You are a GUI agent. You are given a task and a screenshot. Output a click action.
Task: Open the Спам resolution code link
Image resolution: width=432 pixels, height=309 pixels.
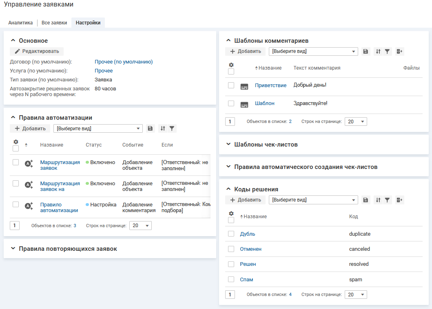[246, 280]
